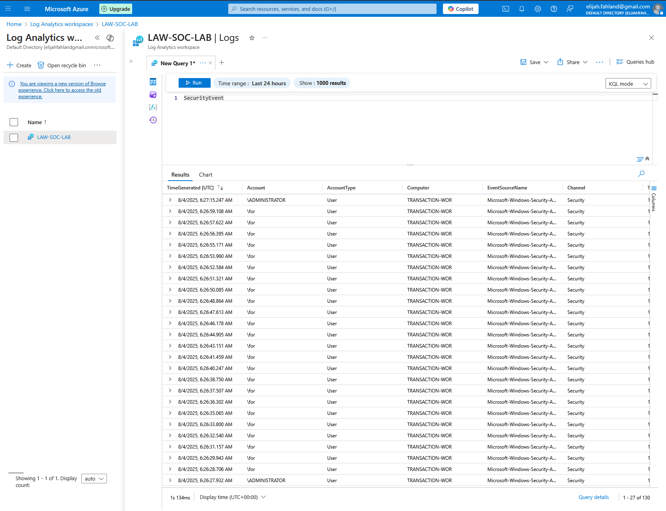The height and width of the screenshot is (511, 666).
Task: Open the KQL mode dropdown
Action: coord(628,83)
